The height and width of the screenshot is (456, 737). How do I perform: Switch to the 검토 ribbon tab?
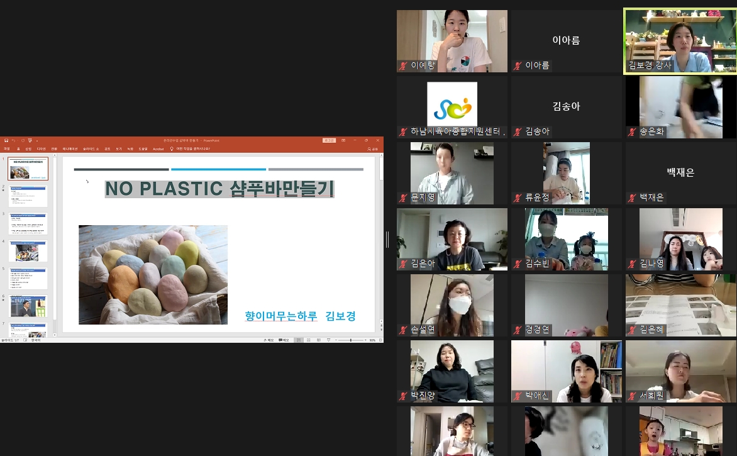coord(107,149)
